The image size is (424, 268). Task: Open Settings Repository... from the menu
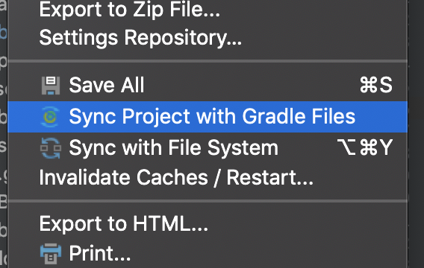coord(140,38)
